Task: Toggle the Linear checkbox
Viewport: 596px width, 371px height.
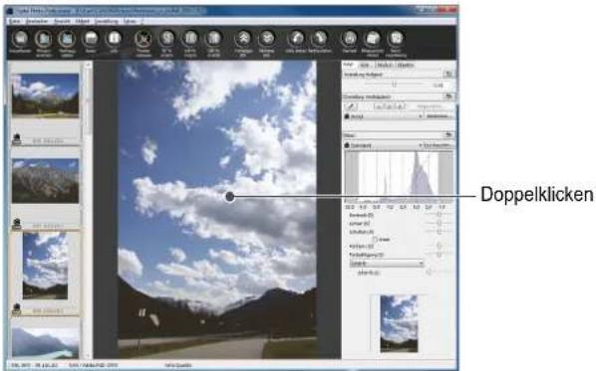Action: click(x=375, y=240)
